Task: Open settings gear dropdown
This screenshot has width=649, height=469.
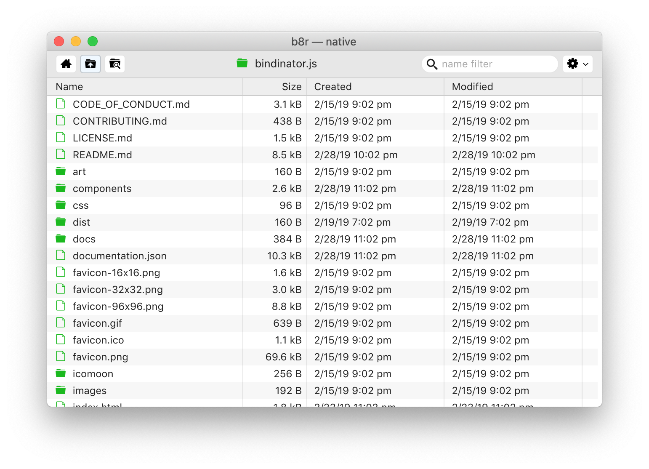Action: pyautogui.click(x=577, y=64)
